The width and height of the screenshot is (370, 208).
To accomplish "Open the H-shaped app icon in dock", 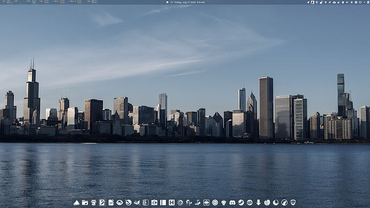I will point(172,202).
